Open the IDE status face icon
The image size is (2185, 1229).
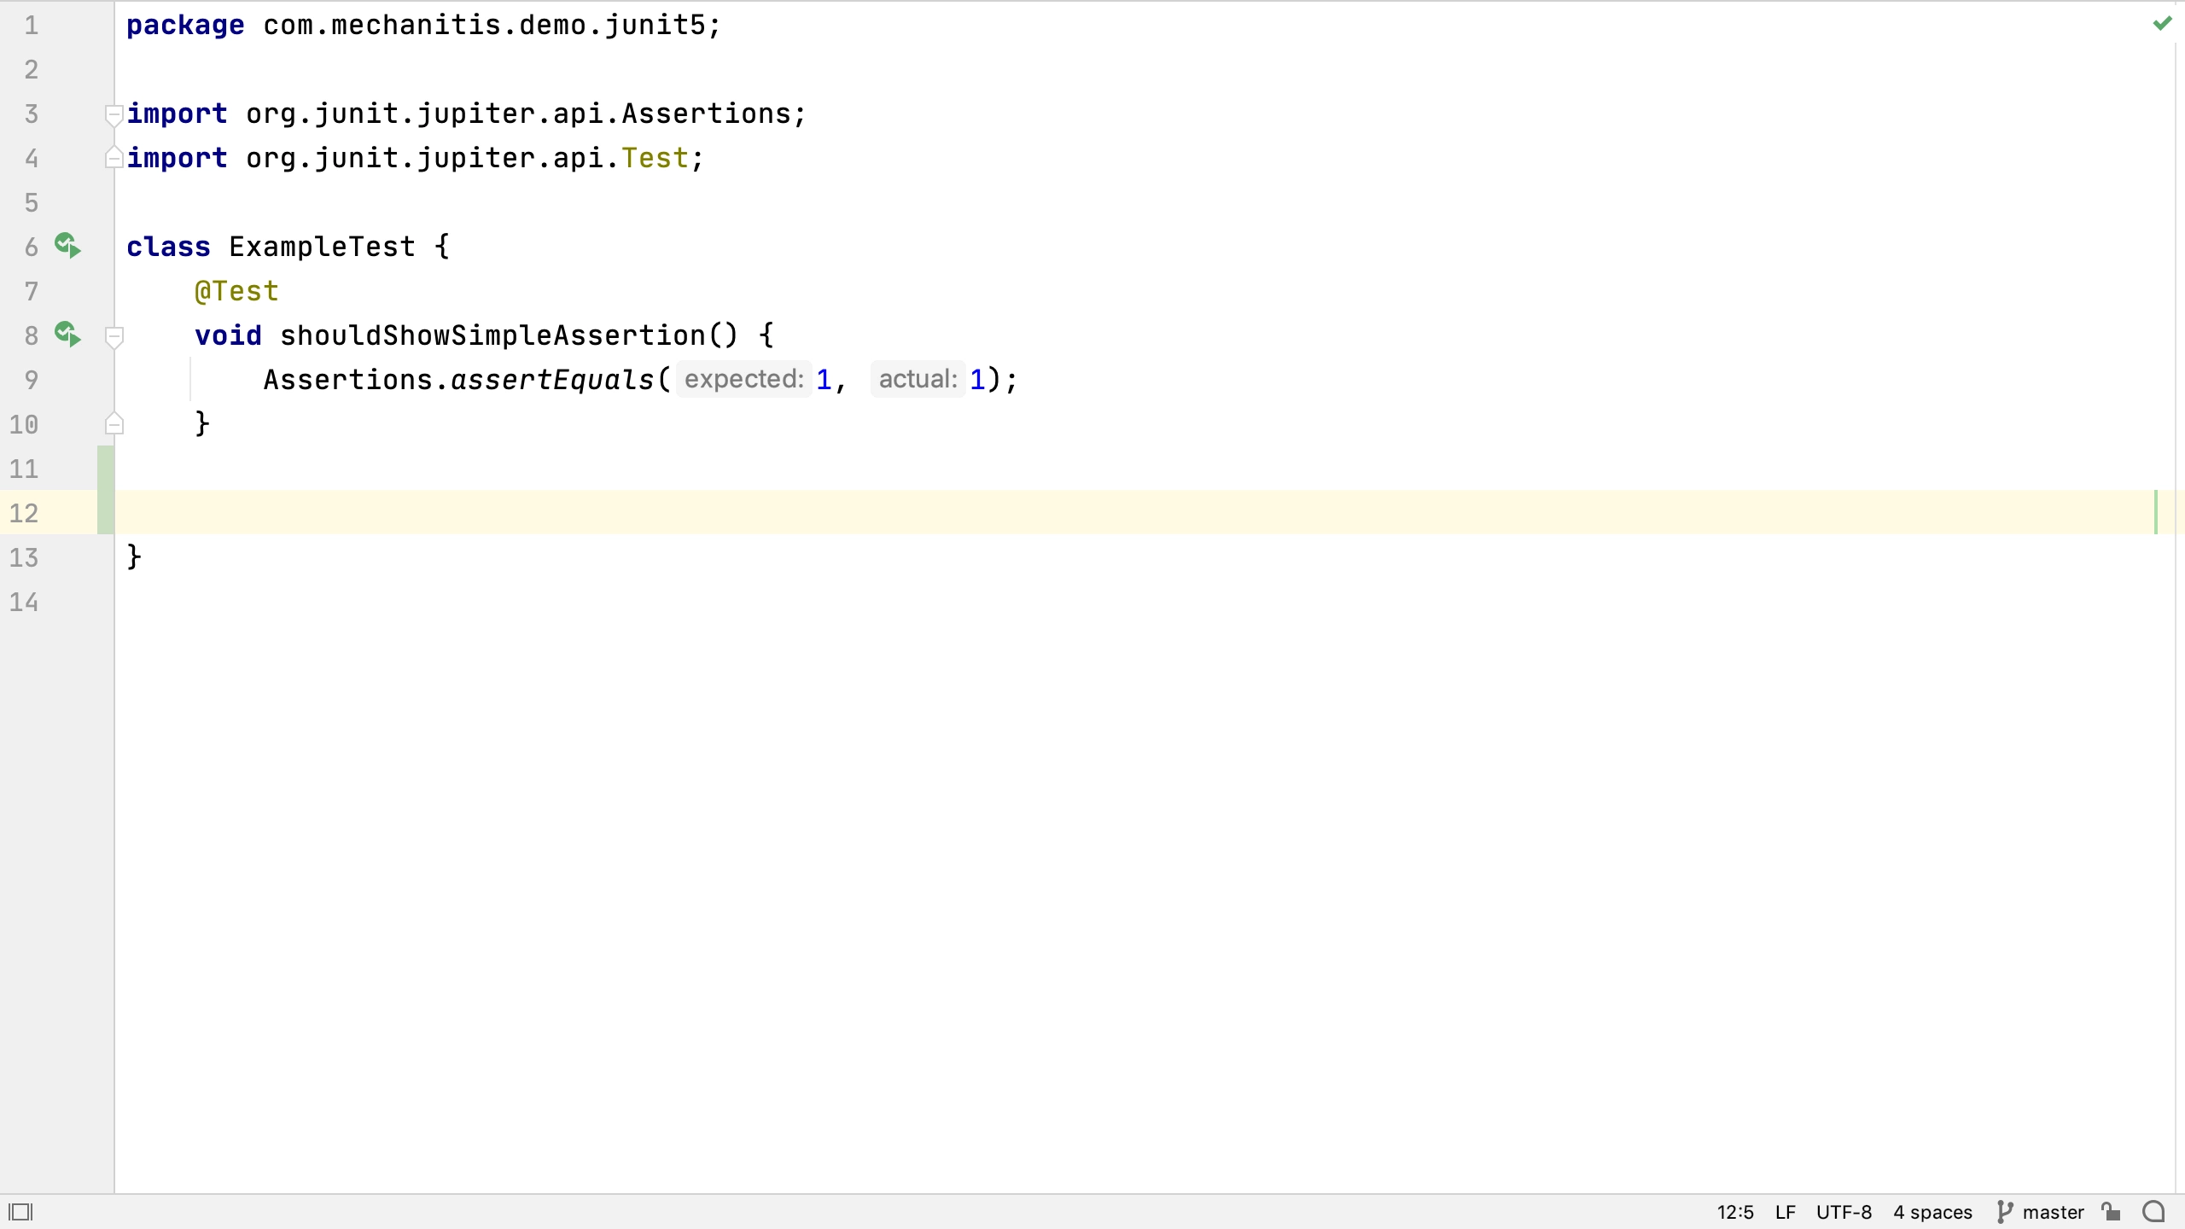point(2154,1212)
